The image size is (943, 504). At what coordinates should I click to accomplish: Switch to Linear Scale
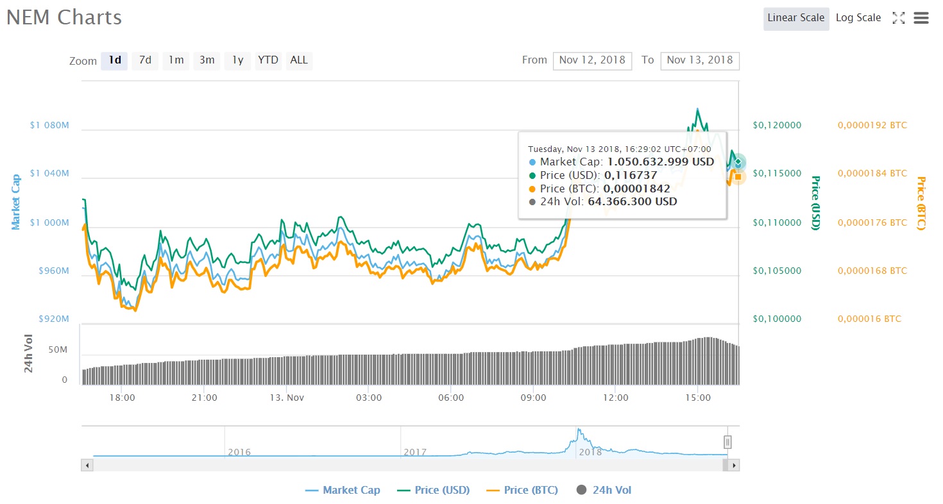click(x=796, y=18)
